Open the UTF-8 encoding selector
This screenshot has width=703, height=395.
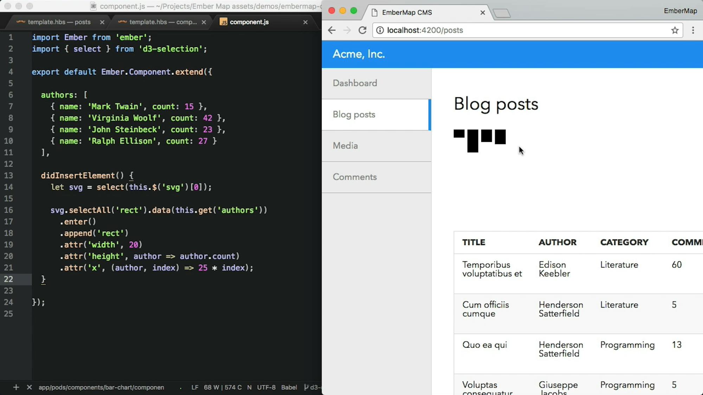tap(266, 387)
